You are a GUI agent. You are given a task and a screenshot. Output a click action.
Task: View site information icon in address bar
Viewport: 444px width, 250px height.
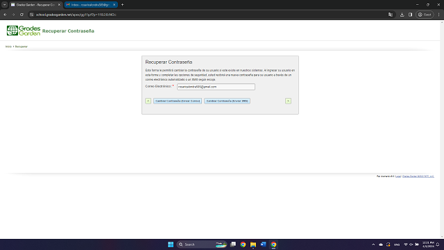[32, 15]
